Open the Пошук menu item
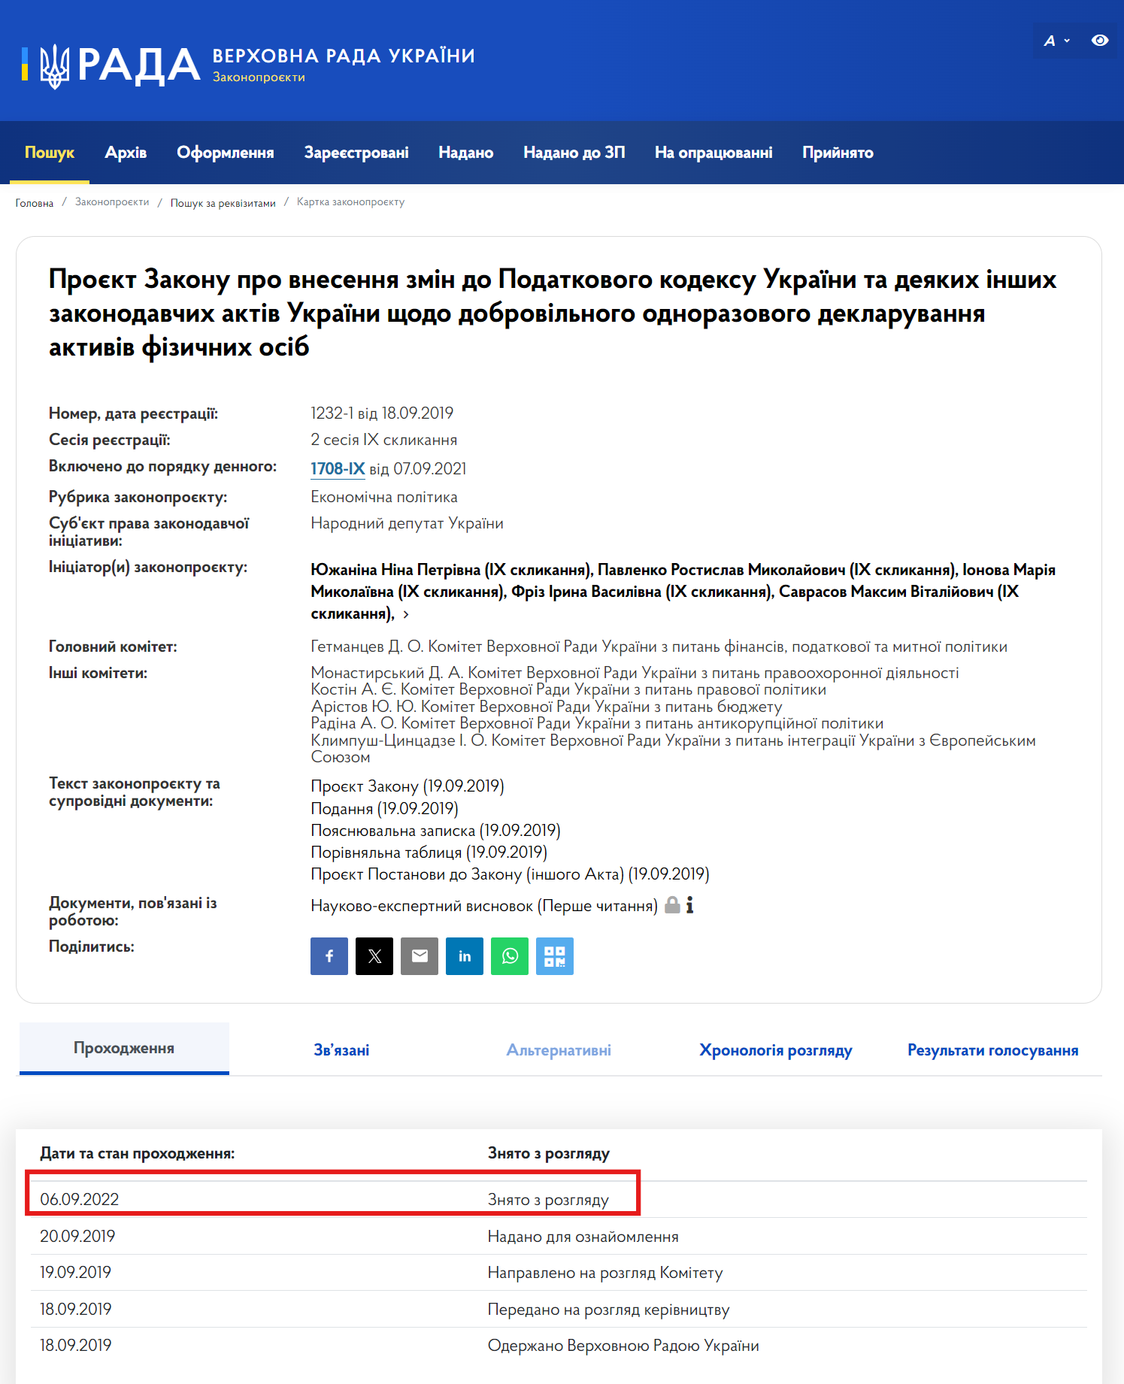The width and height of the screenshot is (1124, 1384). [50, 153]
